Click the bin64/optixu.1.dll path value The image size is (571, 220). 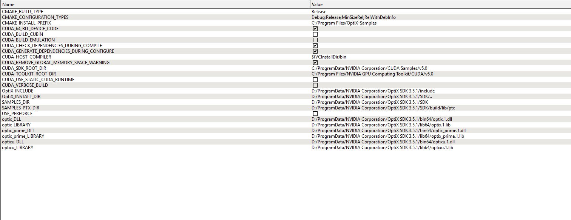383,142
